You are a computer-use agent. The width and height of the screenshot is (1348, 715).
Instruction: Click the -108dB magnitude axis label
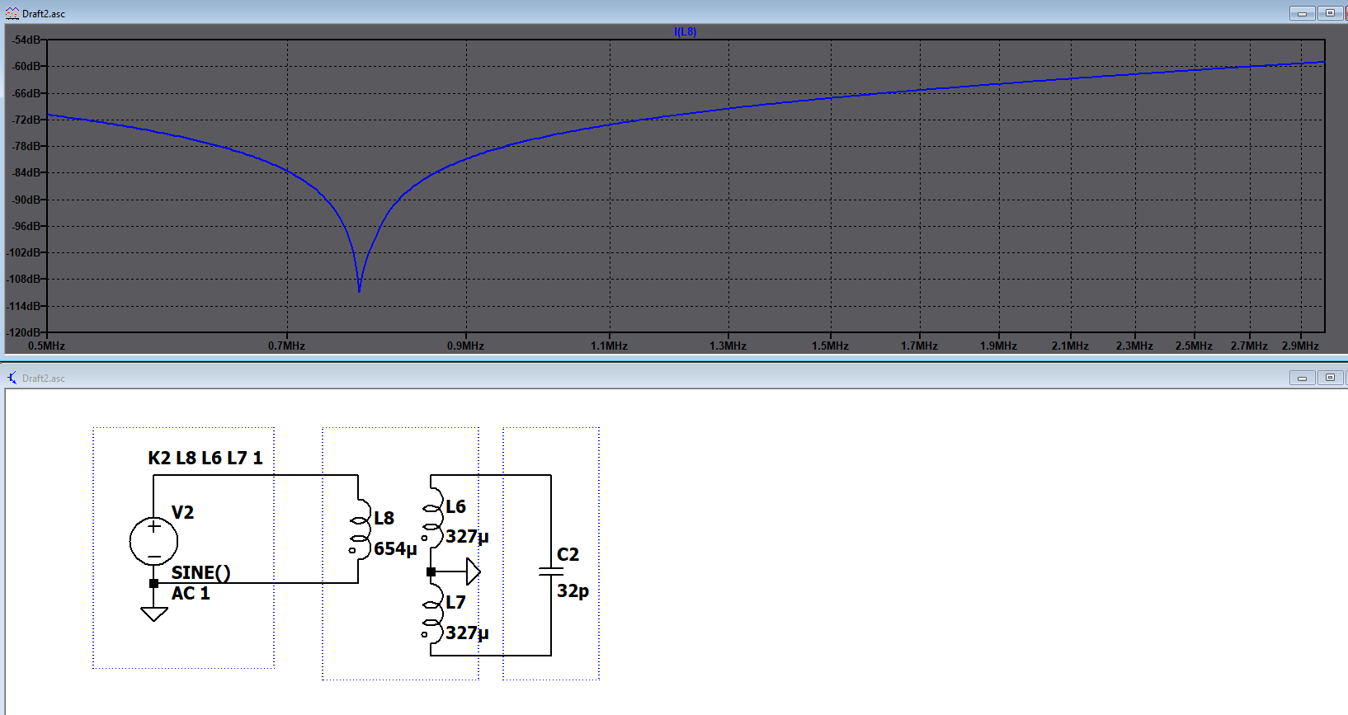point(23,279)
